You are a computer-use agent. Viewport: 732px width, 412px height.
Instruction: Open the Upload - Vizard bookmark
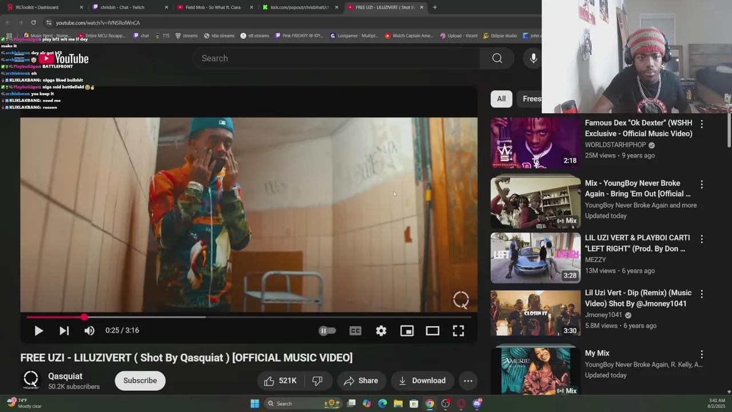459,35
